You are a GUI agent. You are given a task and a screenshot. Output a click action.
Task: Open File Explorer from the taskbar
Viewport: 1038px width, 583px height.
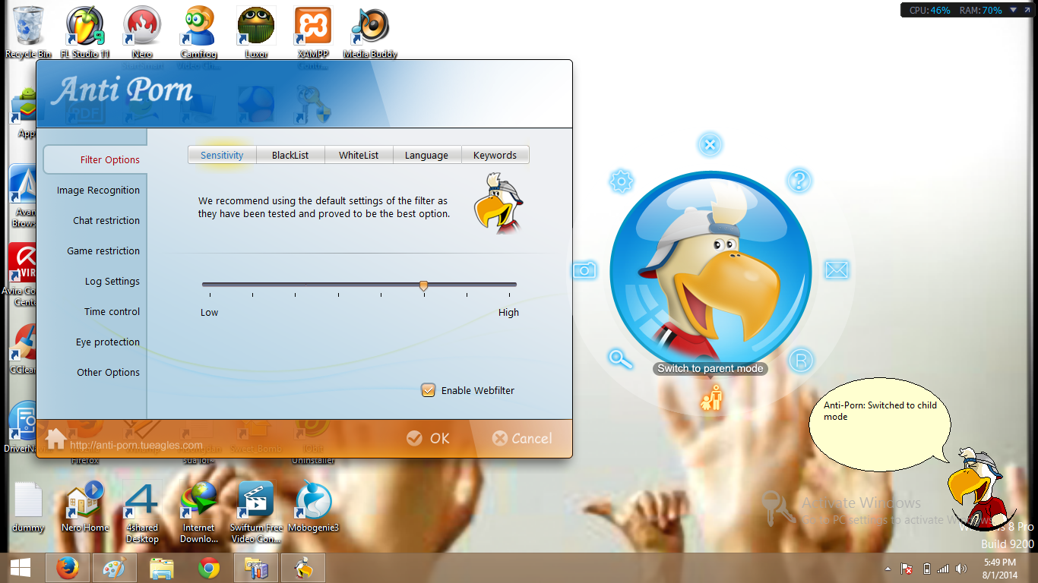point(162,568)
